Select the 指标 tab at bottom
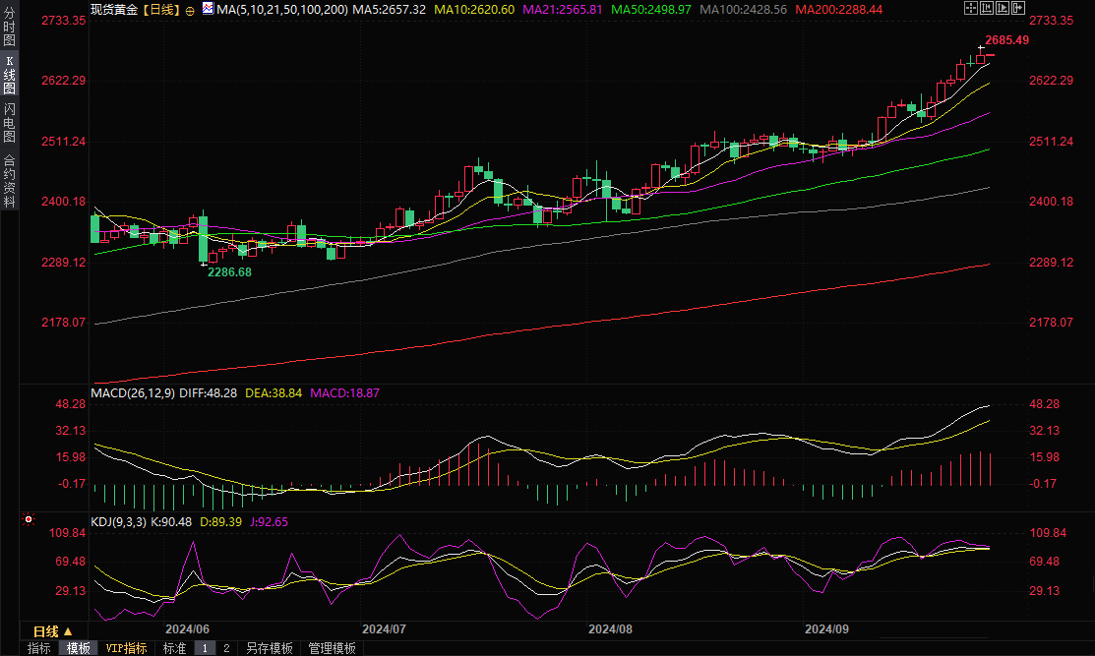Viewport: 1095px width, 656px height. [x=39, y=648]
